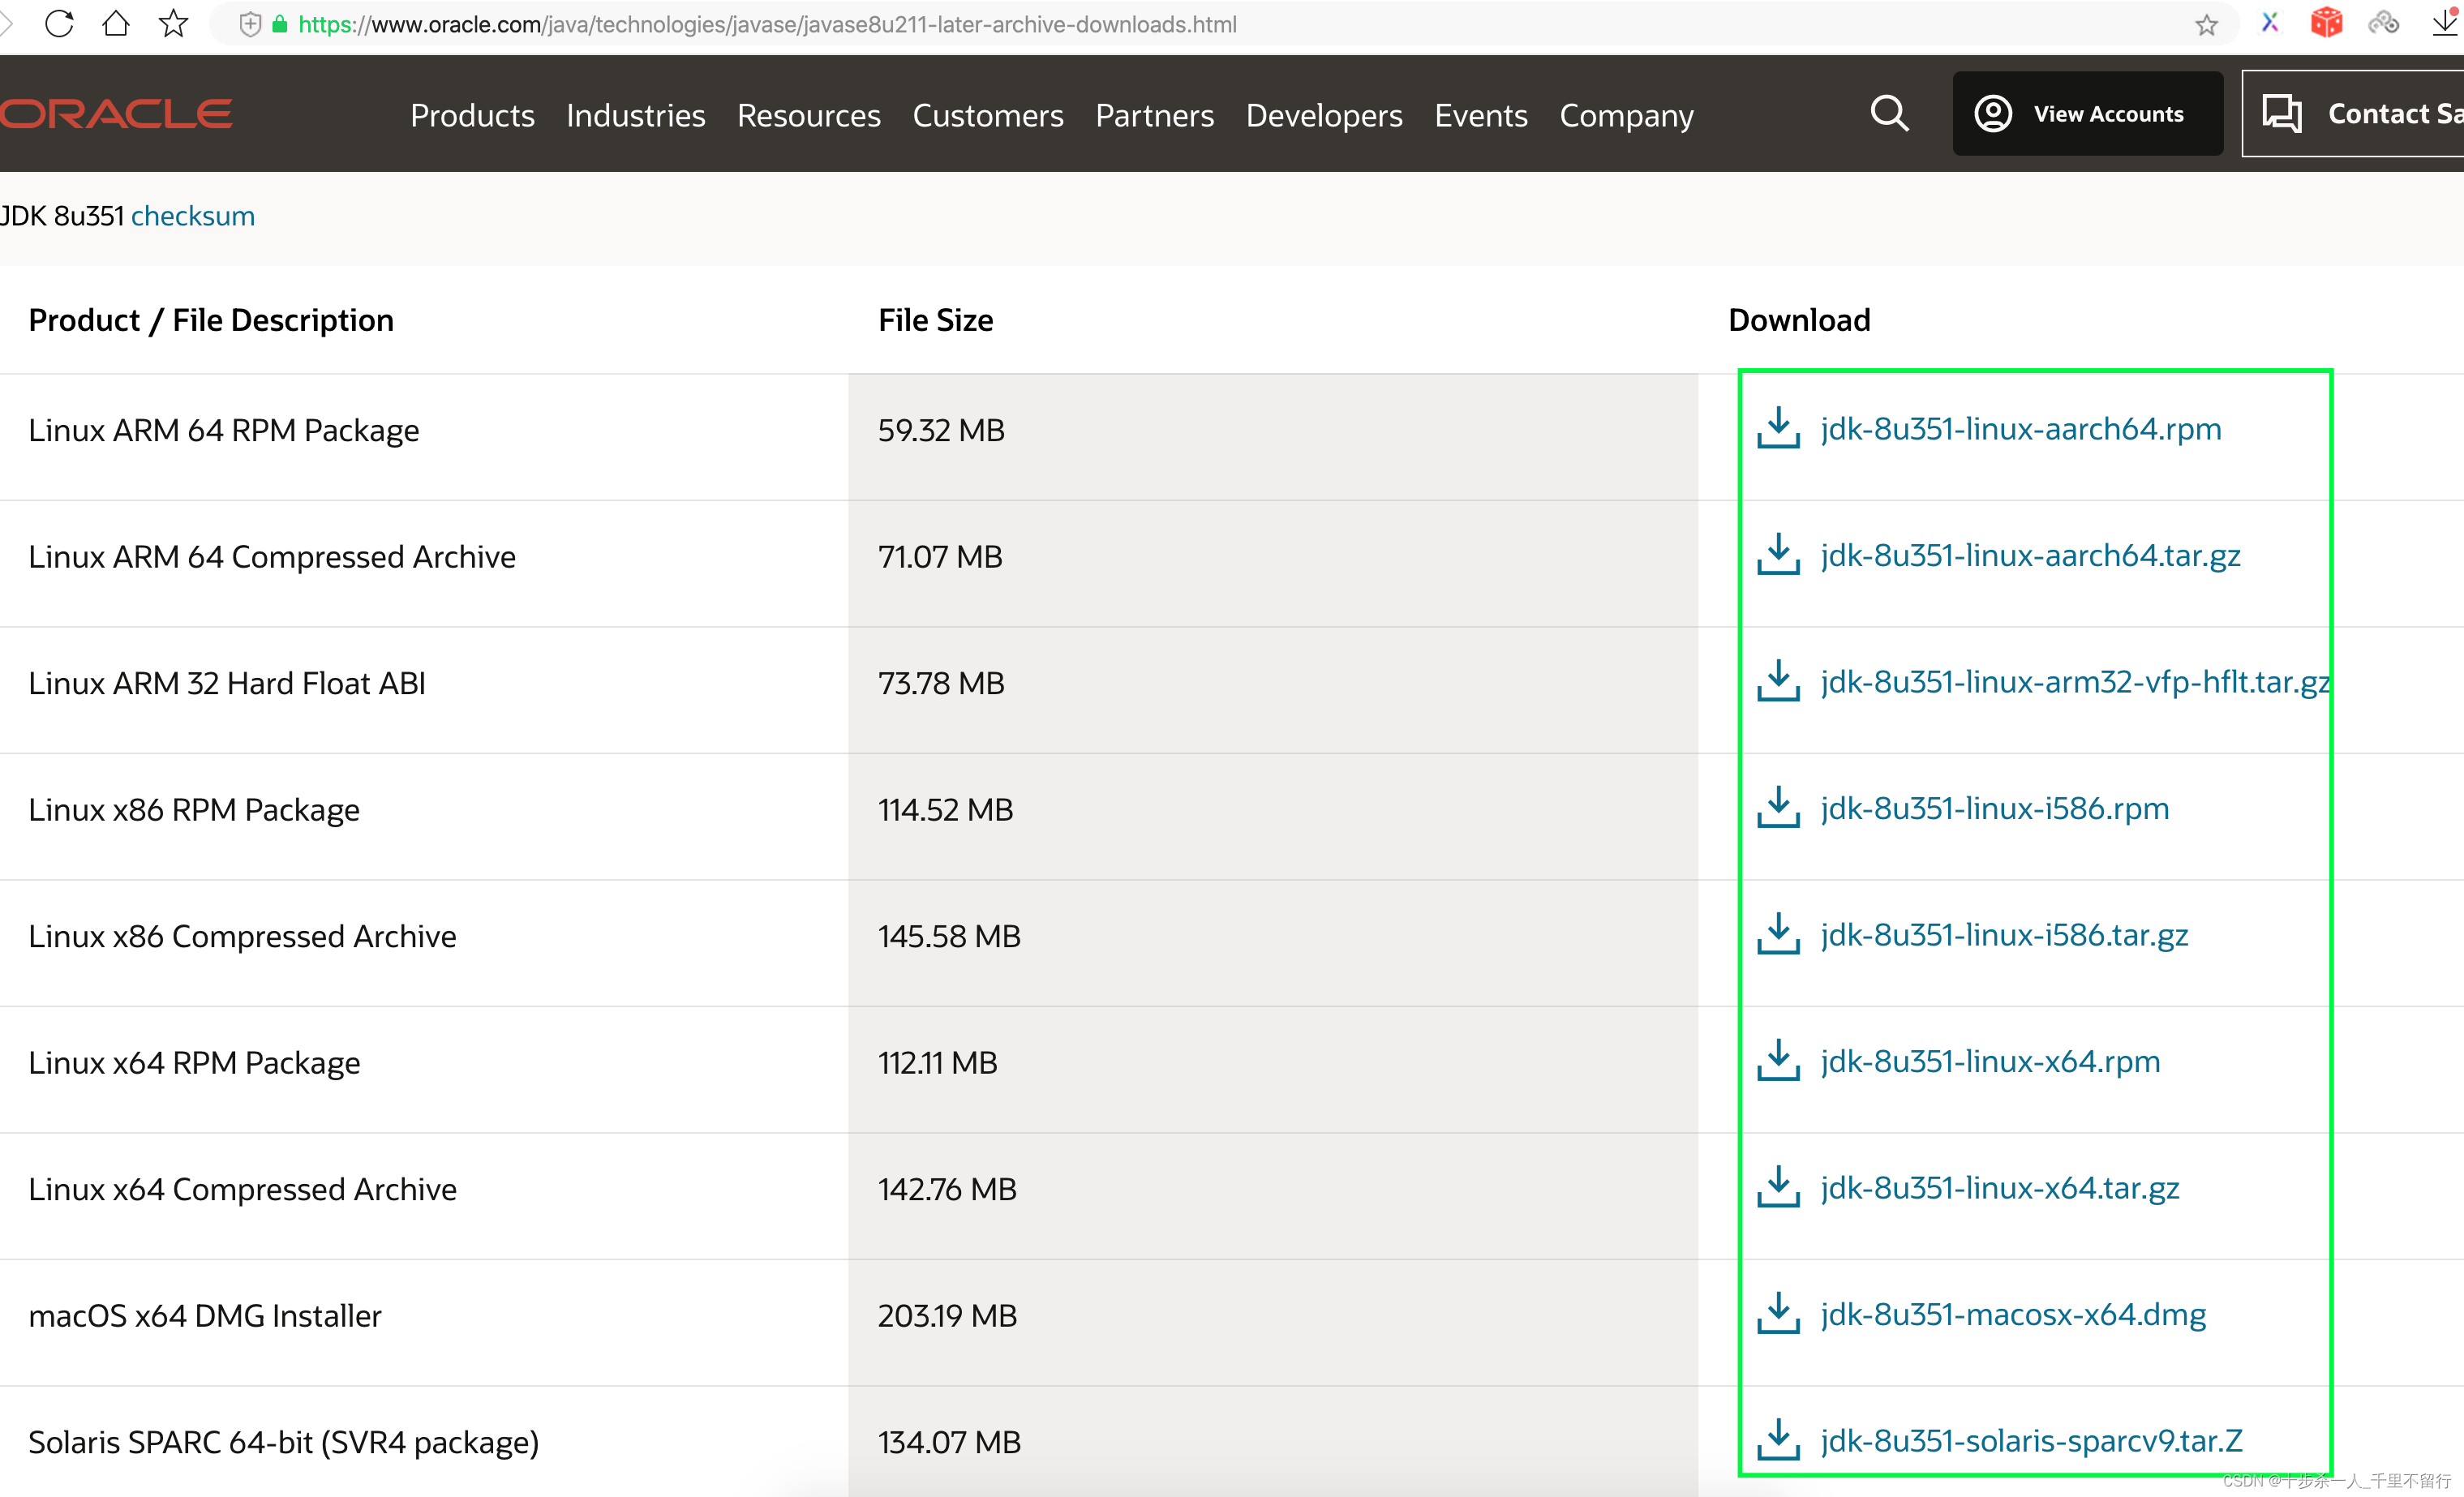Screen dimensions: 2464x1497
Task: Go to the browser home page icon
Action: pos(116,23)
